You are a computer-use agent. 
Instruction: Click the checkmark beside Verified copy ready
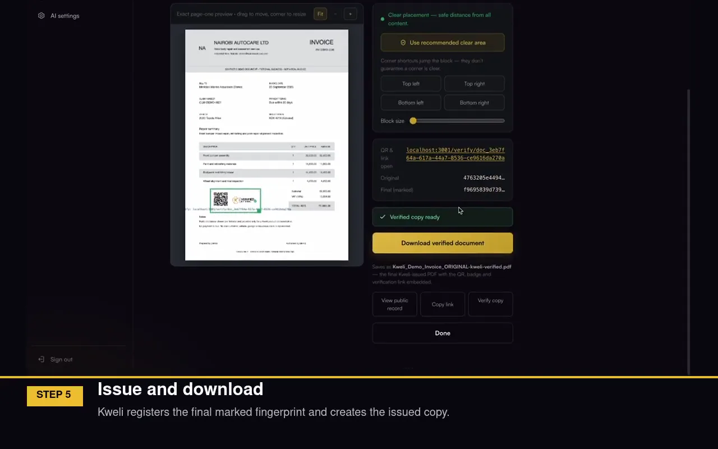(383, 217)
